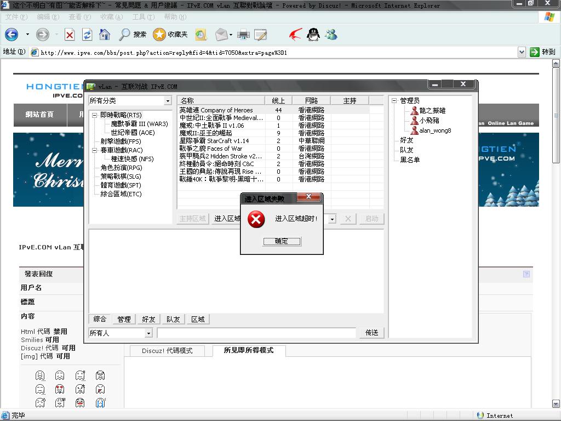Select user alan_wong8 in admin list
The width and height of the screenshot is (561, 421).
pyautogui.click(x=435, y=130)
